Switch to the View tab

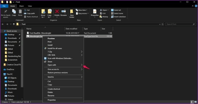coord(30,6)
